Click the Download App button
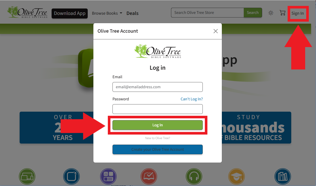 click(x=70, y=13)
